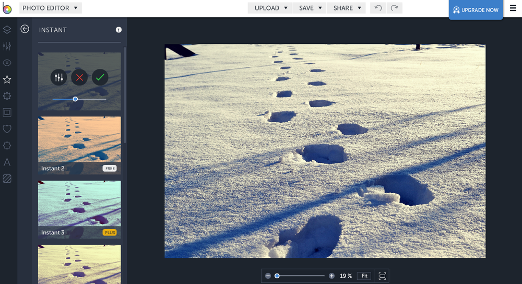This screenshot has height=284, width=522.
Task: Apply the effect with green checkmark
Action: point(100,78)
